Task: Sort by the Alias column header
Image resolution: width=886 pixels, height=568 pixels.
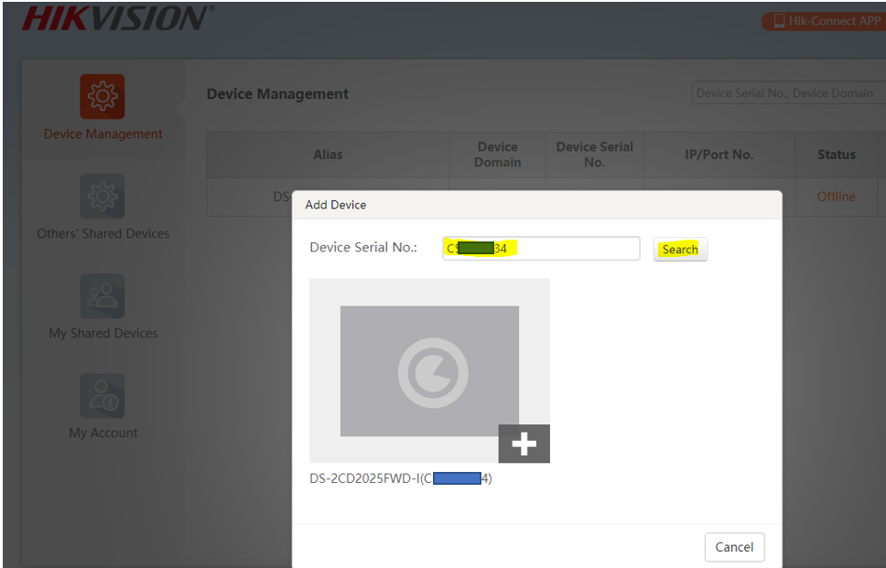Action: click(328, 155)
